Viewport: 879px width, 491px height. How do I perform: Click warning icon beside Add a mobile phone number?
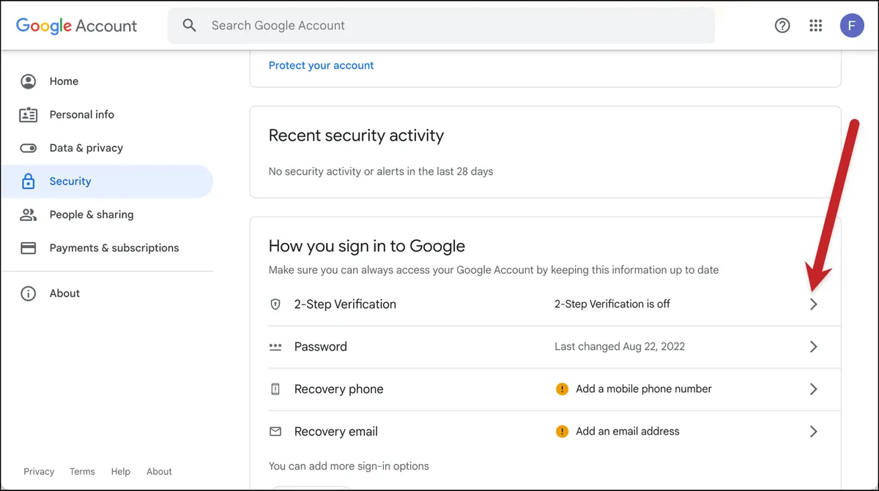(562, 389)
